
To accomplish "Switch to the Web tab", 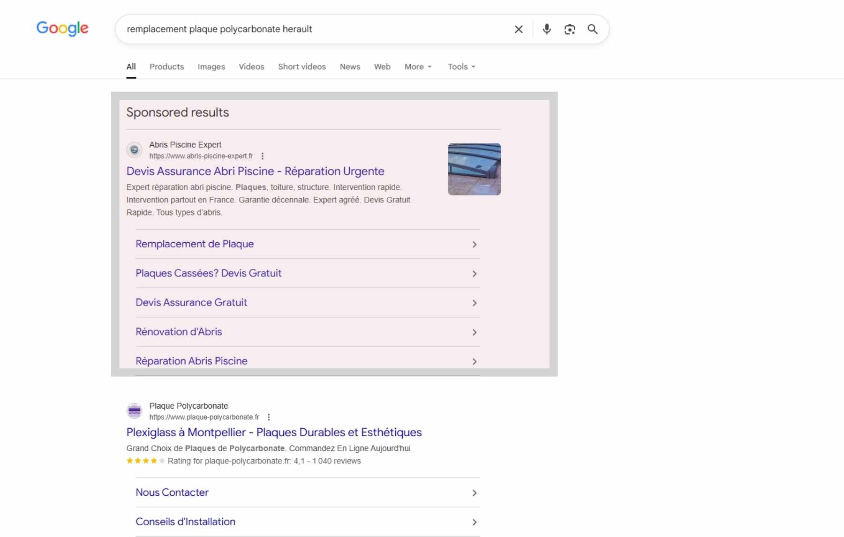I will pyautogui.click(x=382, y=67).
